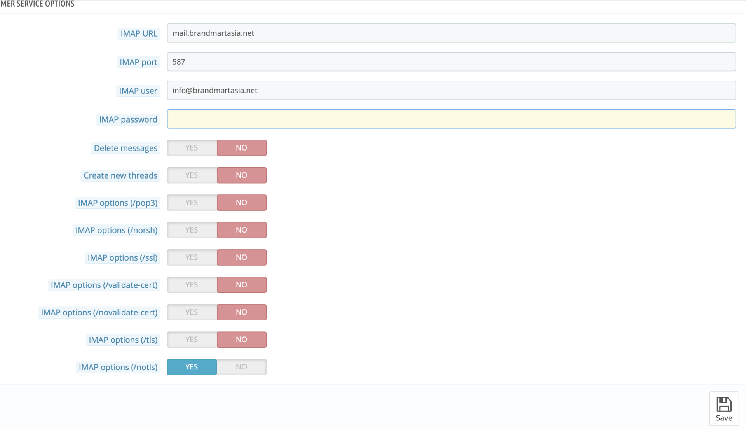Click the IMAP password label
Viewport: 746px width, 429px height.
[x=128, y=119]
